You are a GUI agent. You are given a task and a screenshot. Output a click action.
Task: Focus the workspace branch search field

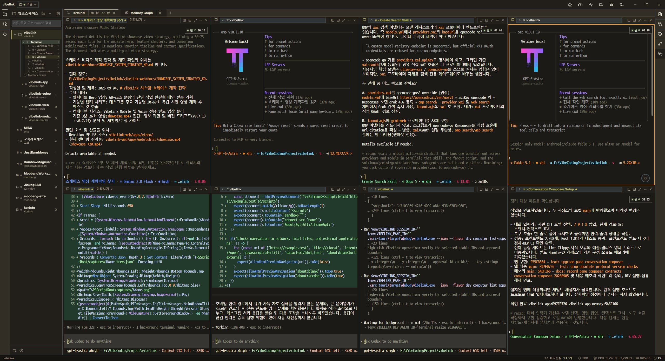(x=36, y=23)
